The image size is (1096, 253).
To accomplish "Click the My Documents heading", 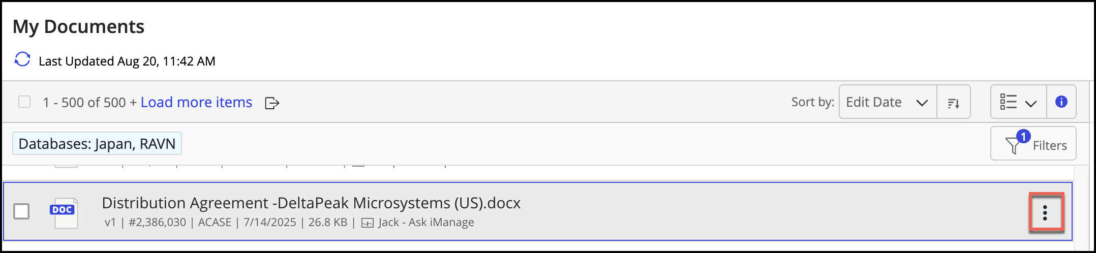I will click(x=79, y=26).
